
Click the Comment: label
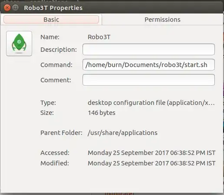coord(56,80)
